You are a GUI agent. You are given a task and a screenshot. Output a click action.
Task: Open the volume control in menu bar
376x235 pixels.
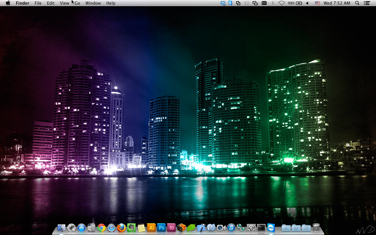coord(307,3)
